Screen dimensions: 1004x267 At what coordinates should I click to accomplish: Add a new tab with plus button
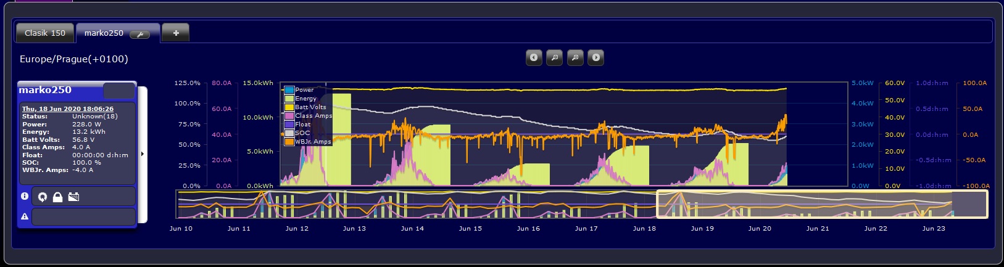[x=176, y=33]
